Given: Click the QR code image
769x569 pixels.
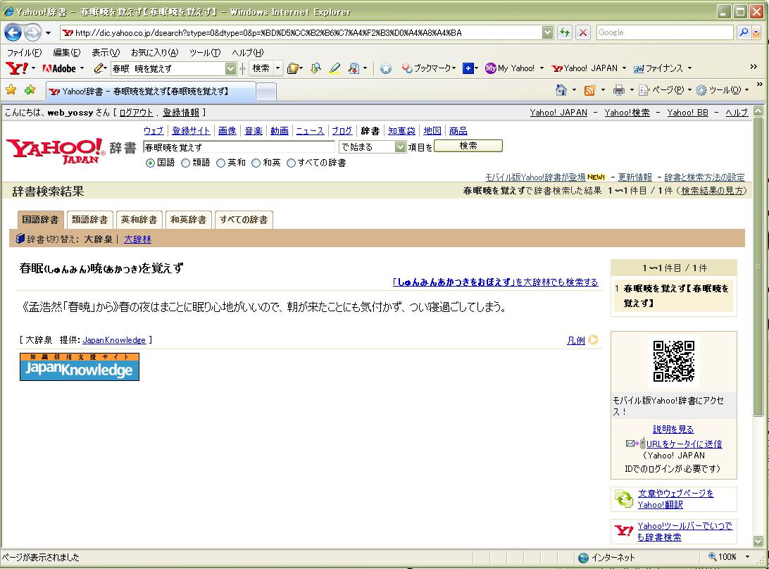Looking at the screenshot, I should pyautogui.click(x=674, y=361).
